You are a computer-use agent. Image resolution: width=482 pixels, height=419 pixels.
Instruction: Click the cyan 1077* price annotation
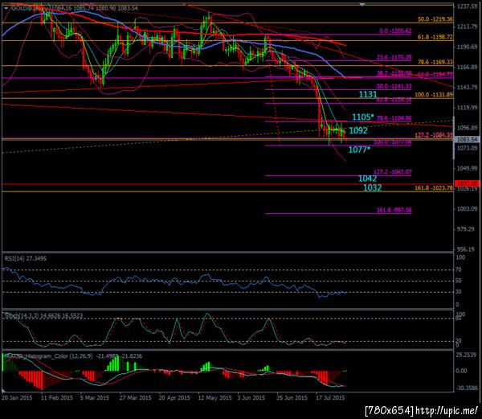coord(359,150)
